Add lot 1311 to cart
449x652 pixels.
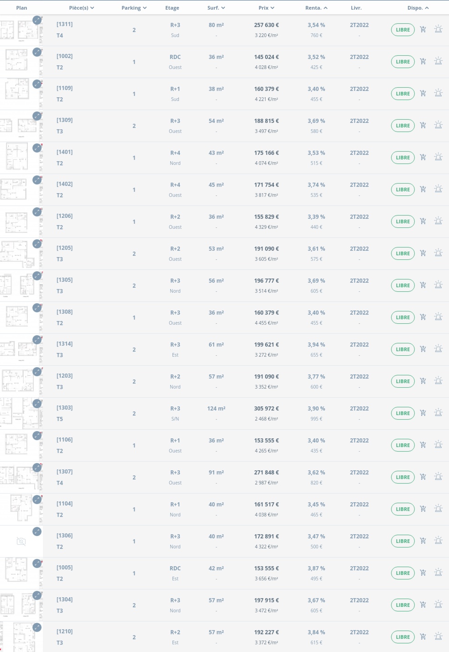click(423, 30)
